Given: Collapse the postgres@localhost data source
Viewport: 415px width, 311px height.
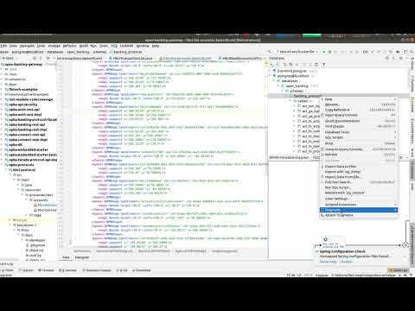Looking at the screenshot, I should click(270, 76).
